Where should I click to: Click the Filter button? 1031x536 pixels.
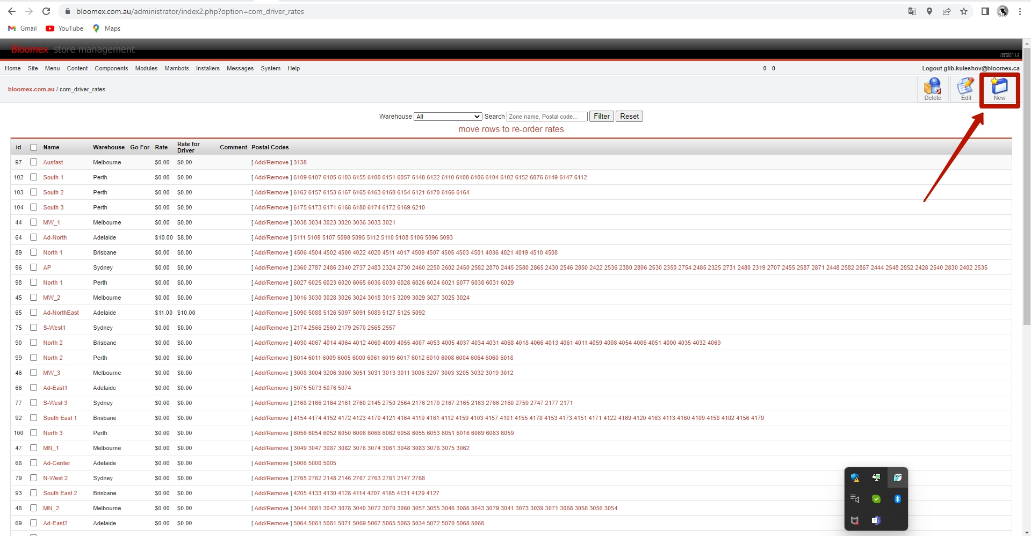click(602, 117)
